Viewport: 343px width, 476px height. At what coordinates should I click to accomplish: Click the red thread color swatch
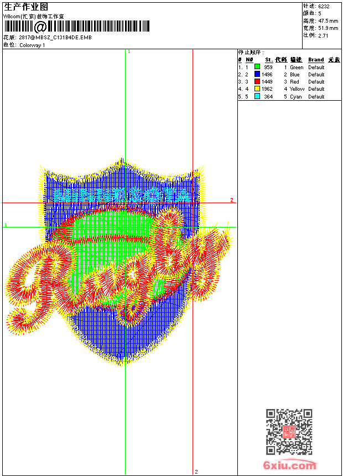tap(257, 81)
